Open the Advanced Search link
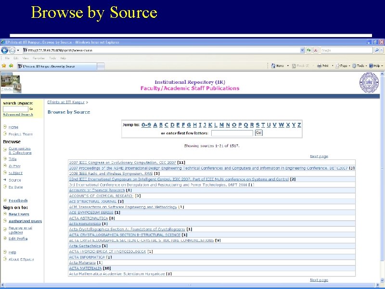Viewport: 385px width, 289px height. pyautogui.click(x=18, y=115)
